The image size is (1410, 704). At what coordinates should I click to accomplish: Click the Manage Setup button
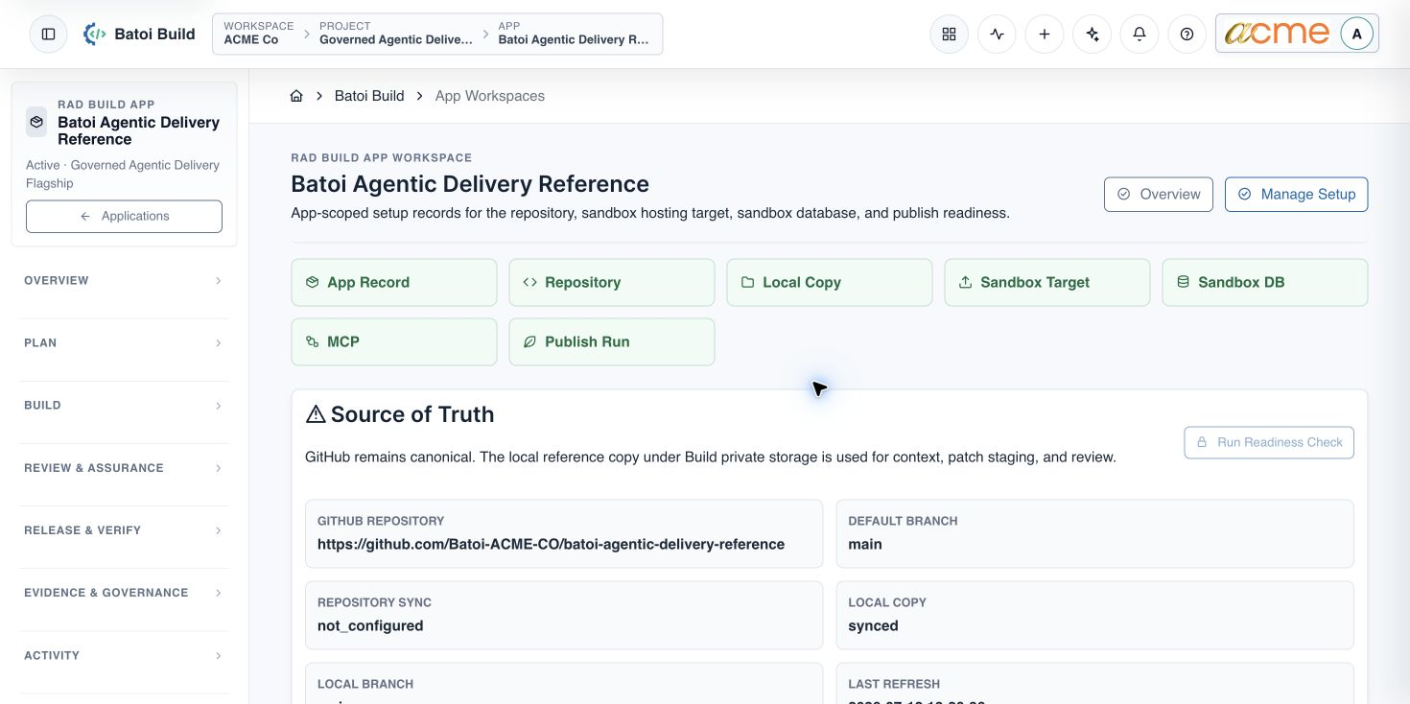point(1296,194)
